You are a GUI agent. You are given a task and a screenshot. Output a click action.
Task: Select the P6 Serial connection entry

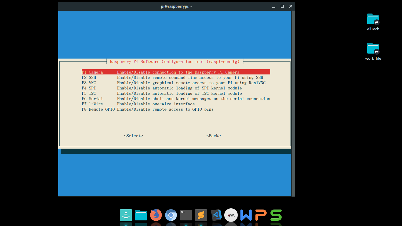pyautogui.click(x=176, y=99)
